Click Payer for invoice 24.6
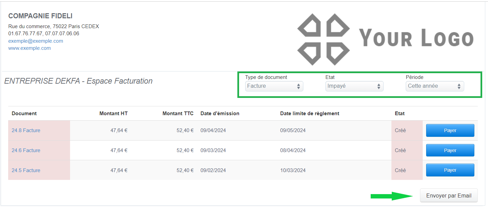 click(x=450, y=150)
